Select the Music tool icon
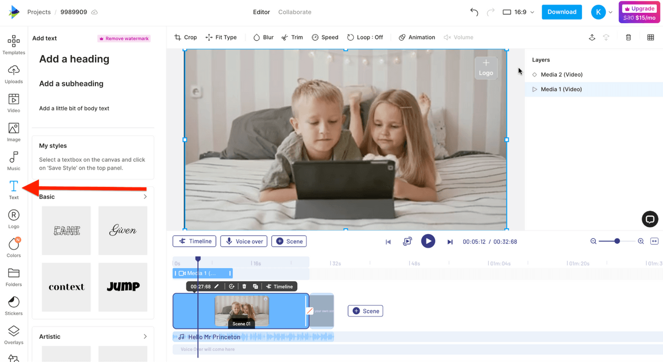The width and height of the screenshot is (663, 362). pos(14,160)
